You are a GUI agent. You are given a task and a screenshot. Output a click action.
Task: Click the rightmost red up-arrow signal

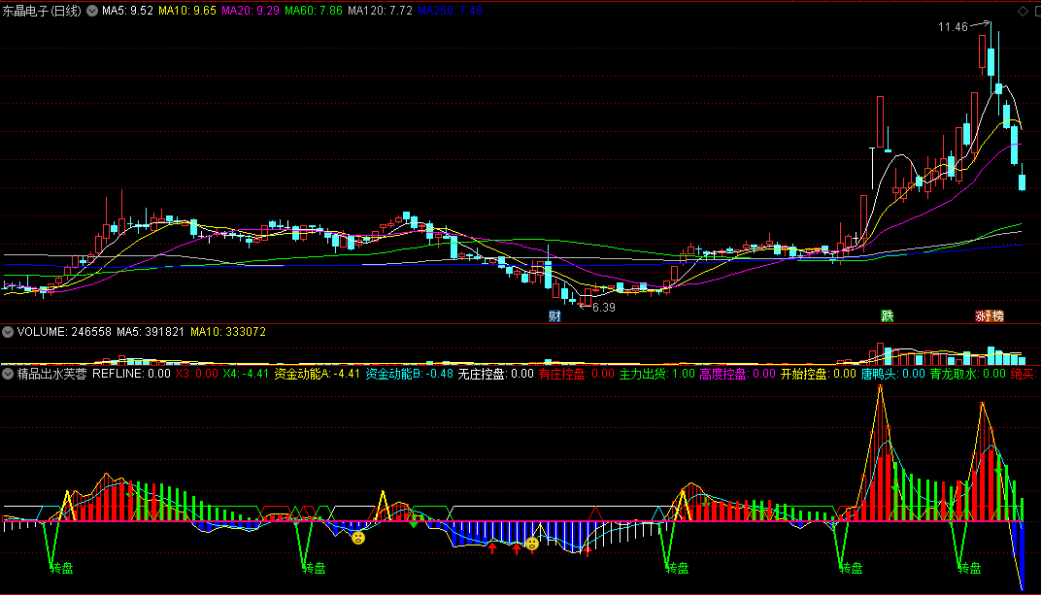pyautogui.click(x=588, y=550)
